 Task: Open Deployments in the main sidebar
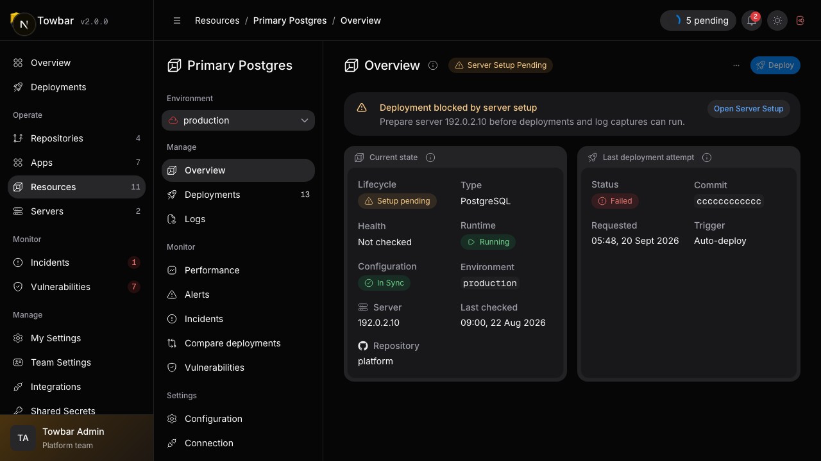(x=76, y=87)
